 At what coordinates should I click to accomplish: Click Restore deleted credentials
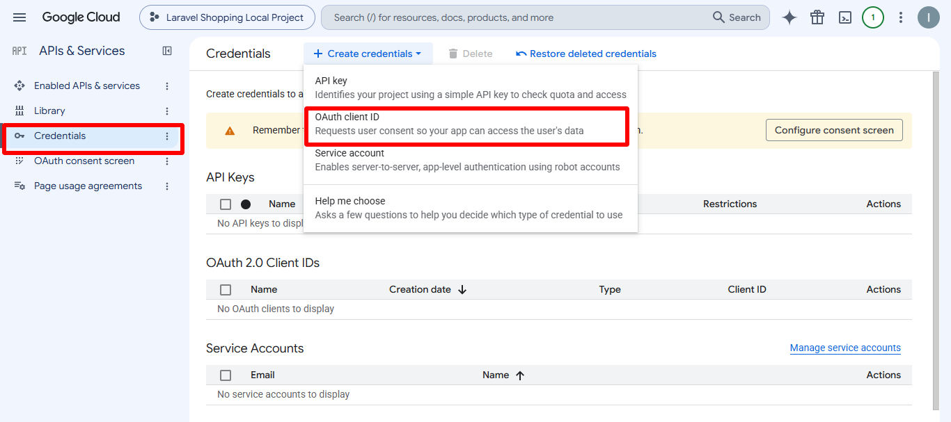(x=586, y=54)
